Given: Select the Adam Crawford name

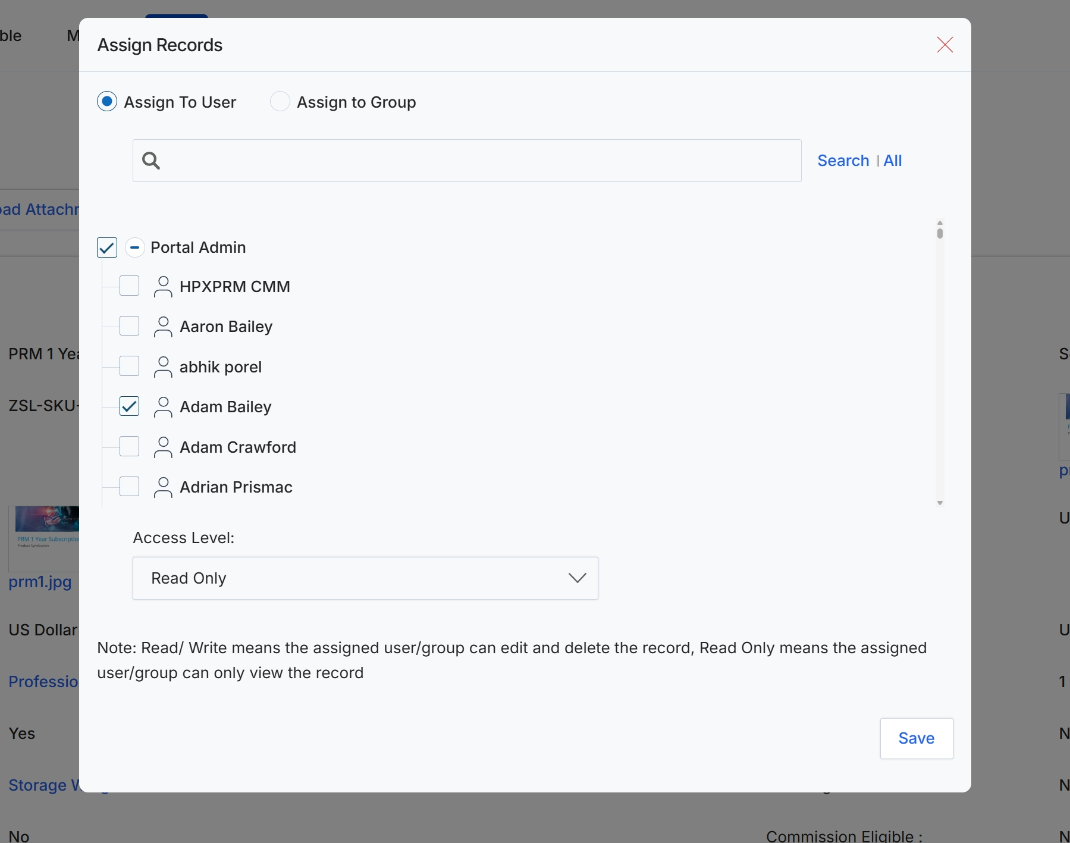Looking at the screenshot, I should (x=238, y=447).
